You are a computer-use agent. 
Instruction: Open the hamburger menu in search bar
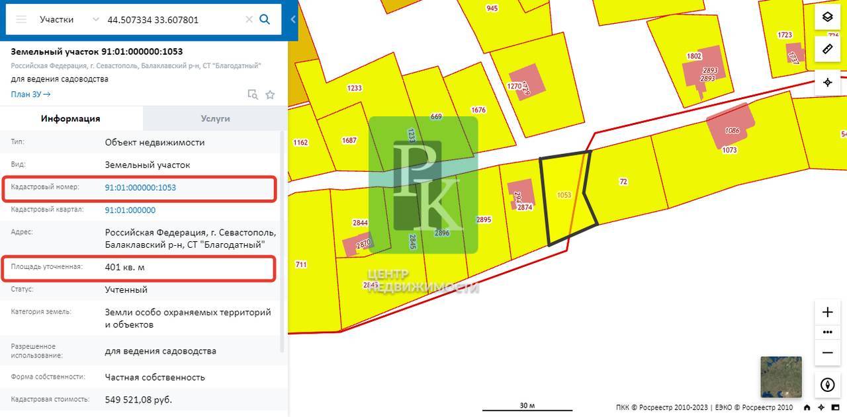(21, 19)
